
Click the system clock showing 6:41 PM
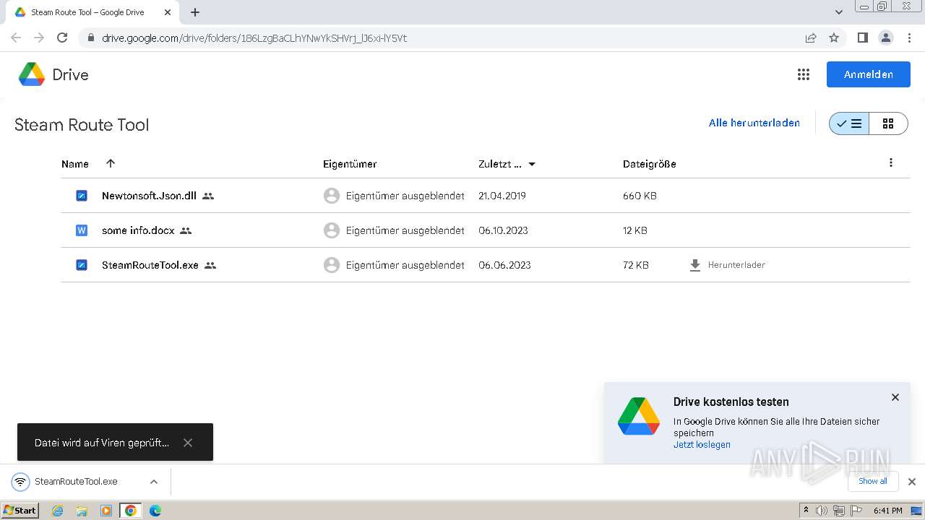pos(887,511)
